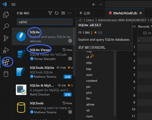
Task: Open the database cylinder view in activity bar
Action: [x=6, y=74]
